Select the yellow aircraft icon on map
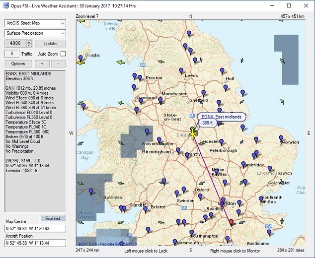 click(x=193, y=134)
